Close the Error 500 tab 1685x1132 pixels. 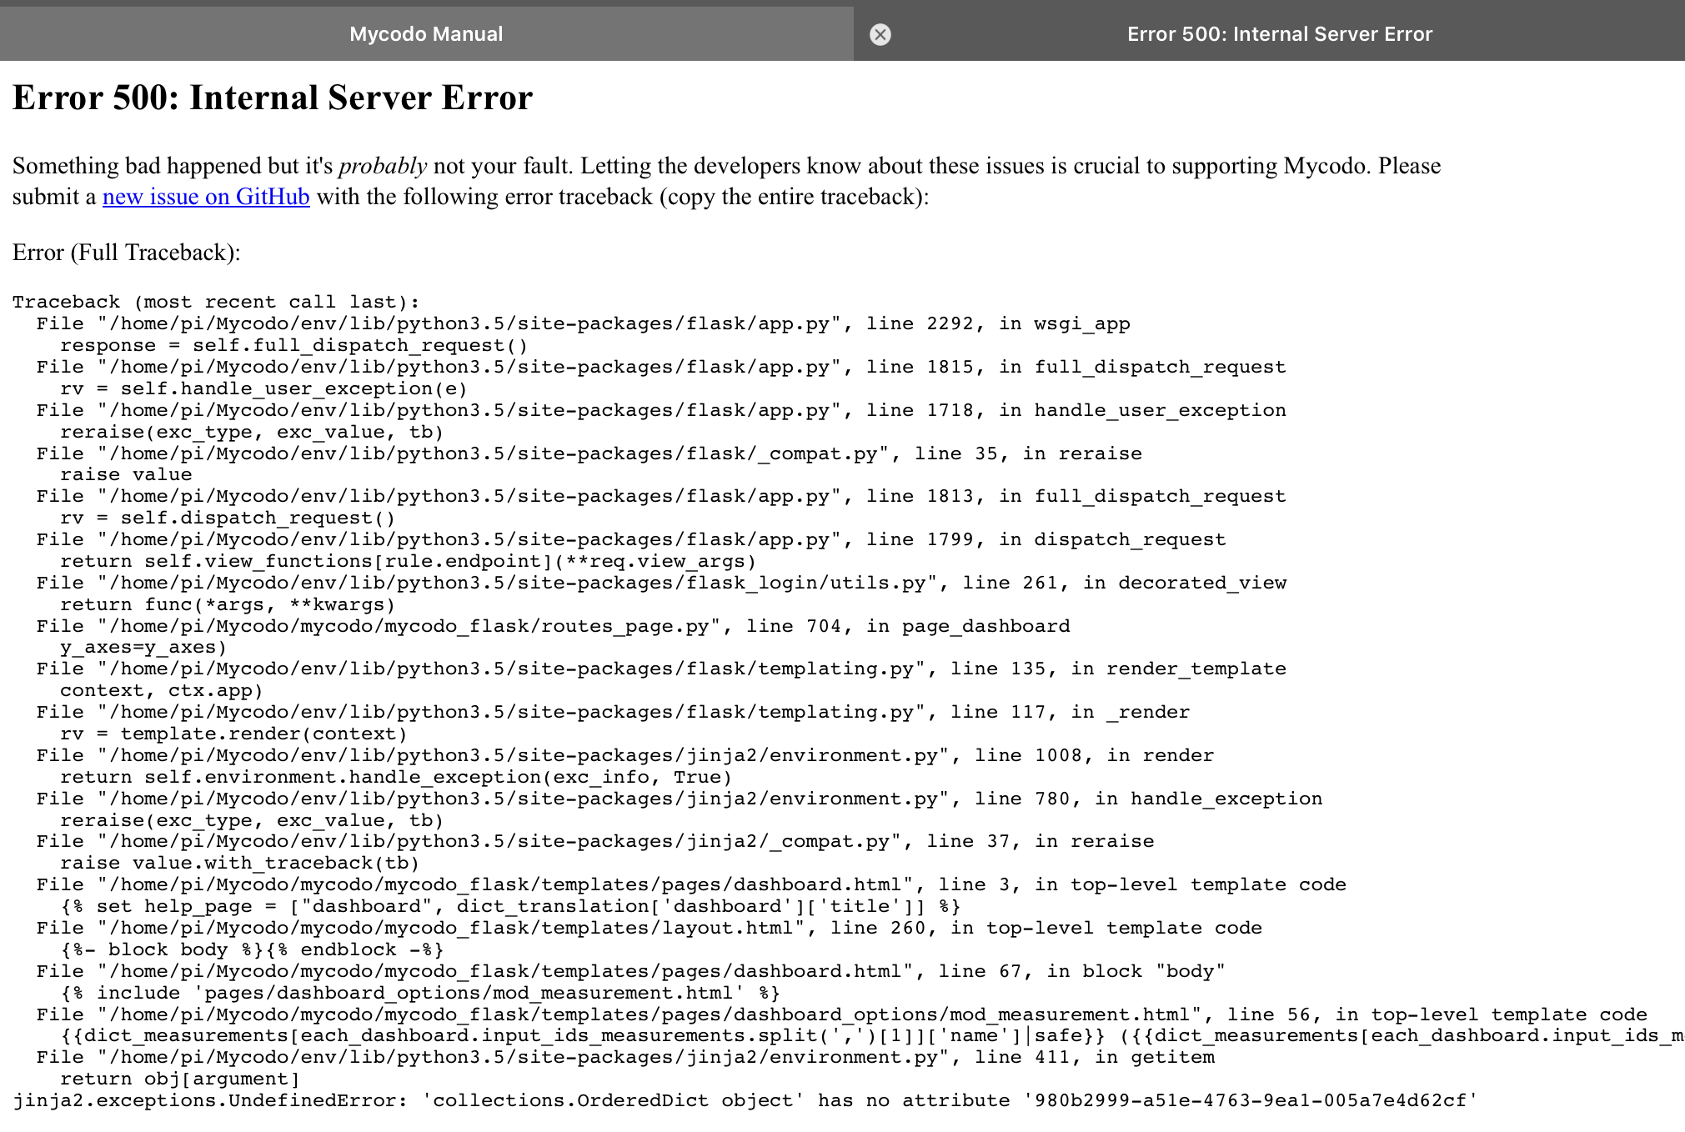tap(880, 34)
